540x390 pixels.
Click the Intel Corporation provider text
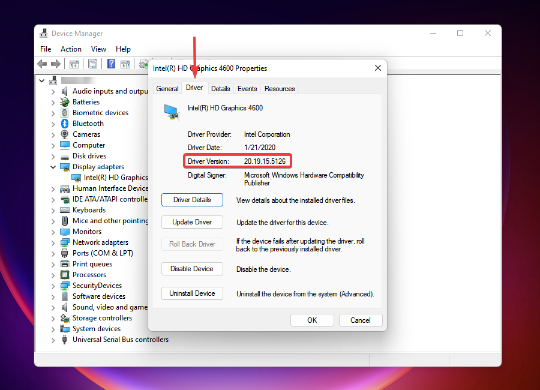(x=267, y=134)
